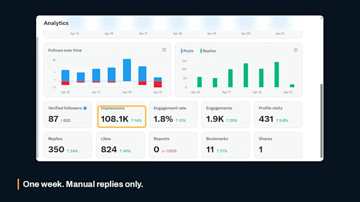Viewport: 360px width, 202px height.
Task: Click the 87 verified followers value
Action: coord(53,119)
